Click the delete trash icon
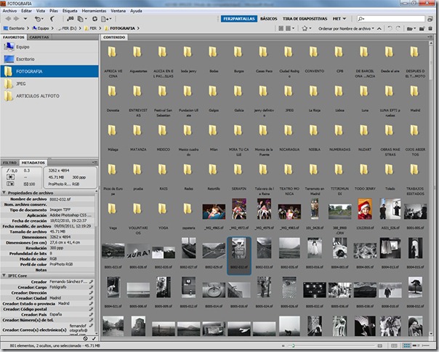Viewport: 439px width, 352px height. pyautogui.click(x=430, y=28)
